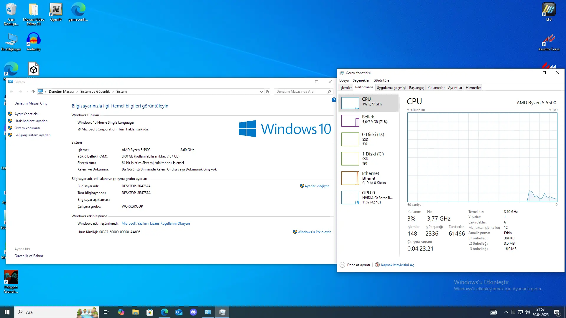Viewport: 566px width, 318px height.
Task: Switch to Sistem window taskbar button
Action: pyautogui.click(x=208, y=312)
